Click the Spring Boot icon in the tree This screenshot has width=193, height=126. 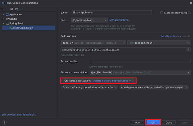tap(7, 23)
